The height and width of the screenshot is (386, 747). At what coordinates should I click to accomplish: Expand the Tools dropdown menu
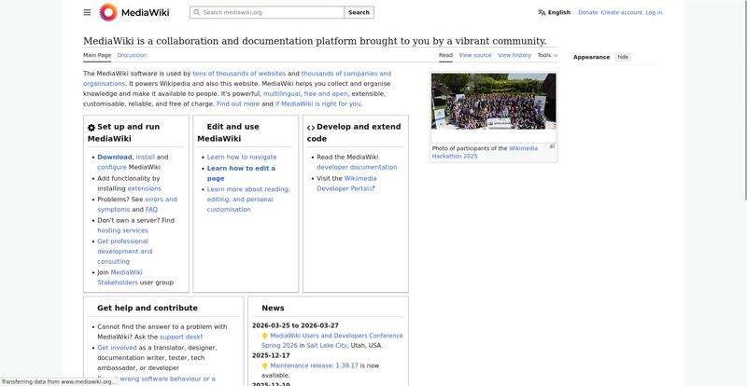coord(547,55)
